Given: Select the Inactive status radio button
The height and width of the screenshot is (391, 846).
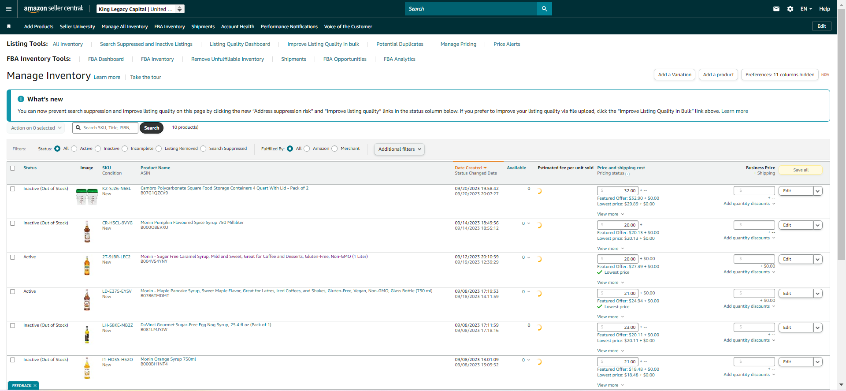Looking at the screenshot, I should 98,149.
